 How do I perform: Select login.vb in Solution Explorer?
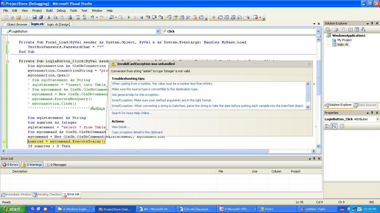342,44
